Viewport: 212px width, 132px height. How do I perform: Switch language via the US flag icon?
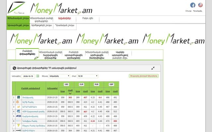coord(200,5)
